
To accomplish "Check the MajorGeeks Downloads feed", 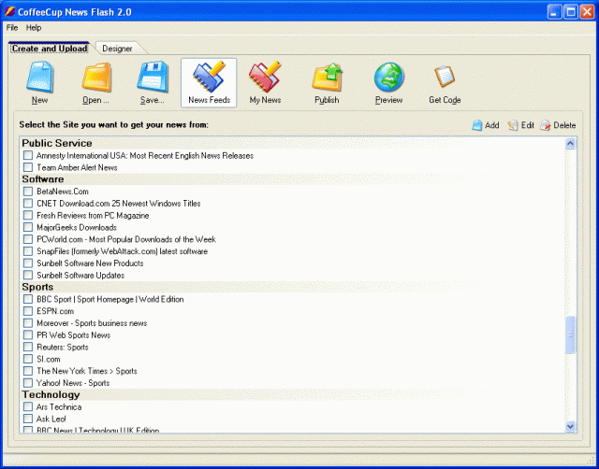I will click(28, 227).
